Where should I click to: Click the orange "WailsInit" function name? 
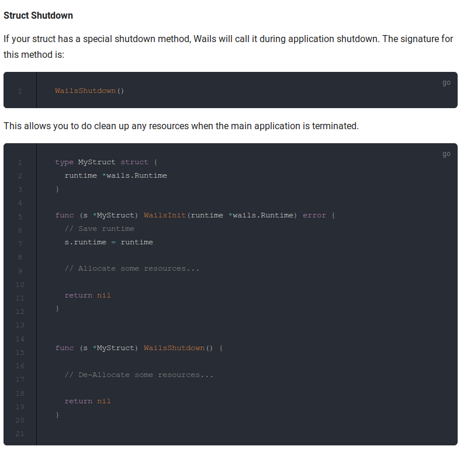[165, 215]
